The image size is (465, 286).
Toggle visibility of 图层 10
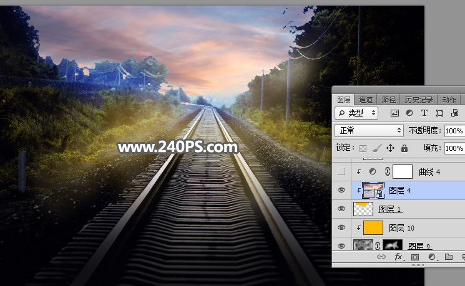pos(341,227)
